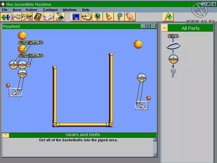Image resolution: width=217 pixels, height=163 pixels.
Task: Pick the conveyor belt part in All Parts
Action: click(173, 36)
